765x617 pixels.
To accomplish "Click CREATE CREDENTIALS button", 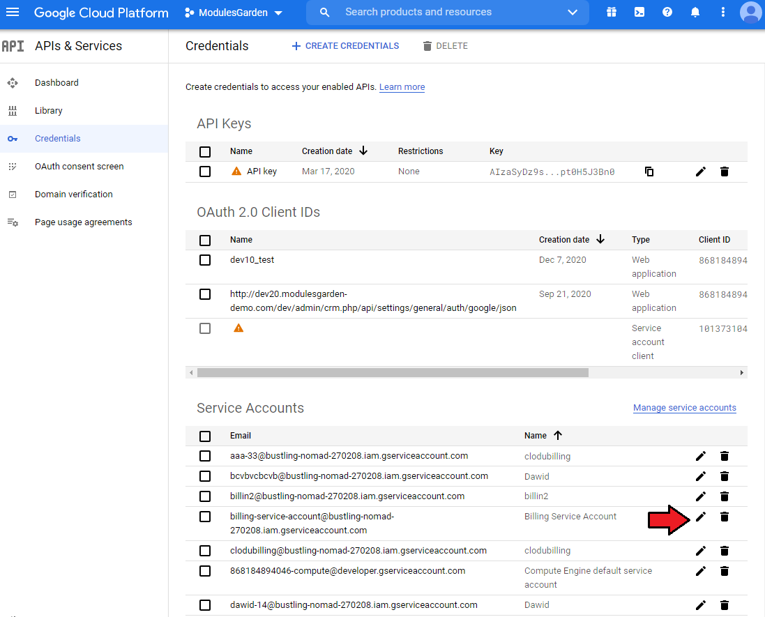I will coord(345,46).
